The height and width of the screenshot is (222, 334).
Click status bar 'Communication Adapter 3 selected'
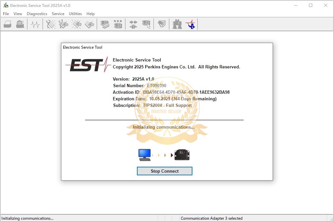click(x=212, y=218)
